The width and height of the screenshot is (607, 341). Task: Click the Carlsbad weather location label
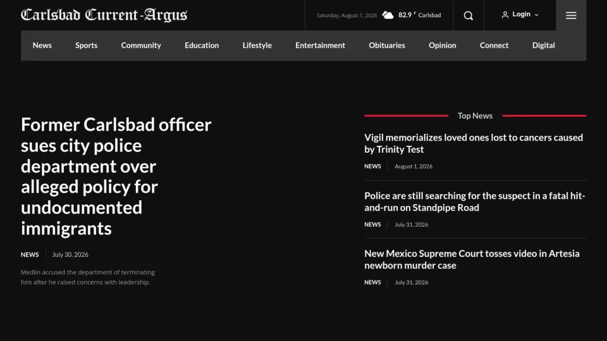coord(429,15)
